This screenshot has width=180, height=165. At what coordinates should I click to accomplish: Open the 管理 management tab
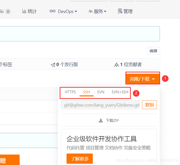[x=125, y=11]
